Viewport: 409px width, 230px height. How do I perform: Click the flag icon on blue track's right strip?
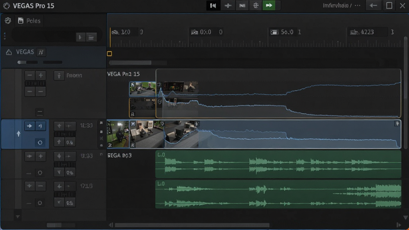(101, 123)
